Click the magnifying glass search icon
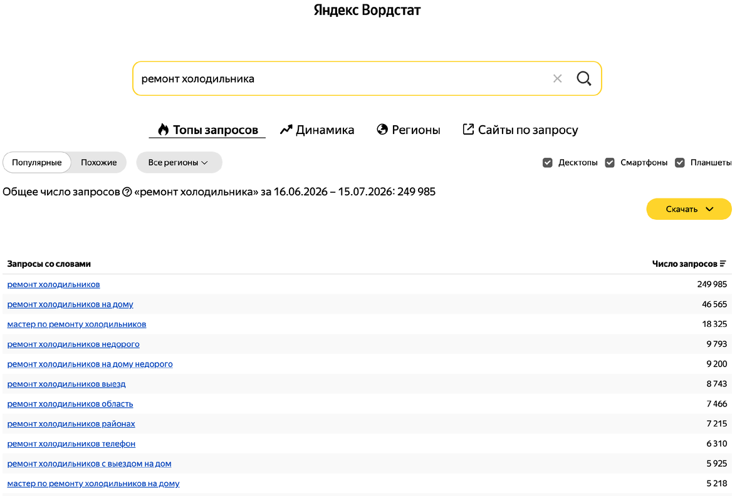Screen dimensions: 752x496 [x=584, y=78]
